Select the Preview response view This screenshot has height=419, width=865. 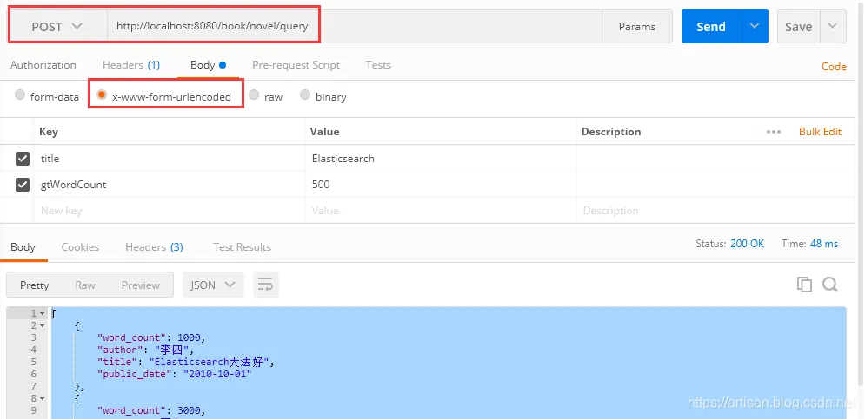tap(141, 285)
